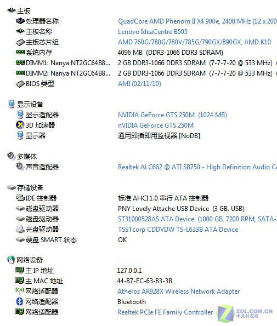Viewport: 277px width, 326px height.
Task: Open the Realtek ALC662 audio link
Action: [x=197, y=167]
